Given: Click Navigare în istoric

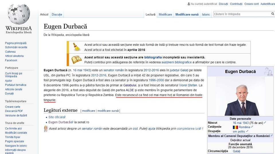Looking at the screenshot, I should [x=16, y=146].
